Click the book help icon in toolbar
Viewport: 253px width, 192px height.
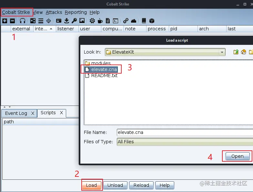tap(144, 21)
